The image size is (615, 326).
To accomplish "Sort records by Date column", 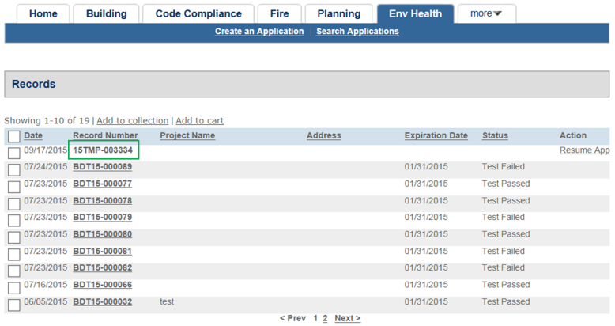I will pos(33,136).
